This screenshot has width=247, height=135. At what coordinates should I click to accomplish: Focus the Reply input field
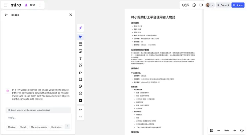(38, 118)
